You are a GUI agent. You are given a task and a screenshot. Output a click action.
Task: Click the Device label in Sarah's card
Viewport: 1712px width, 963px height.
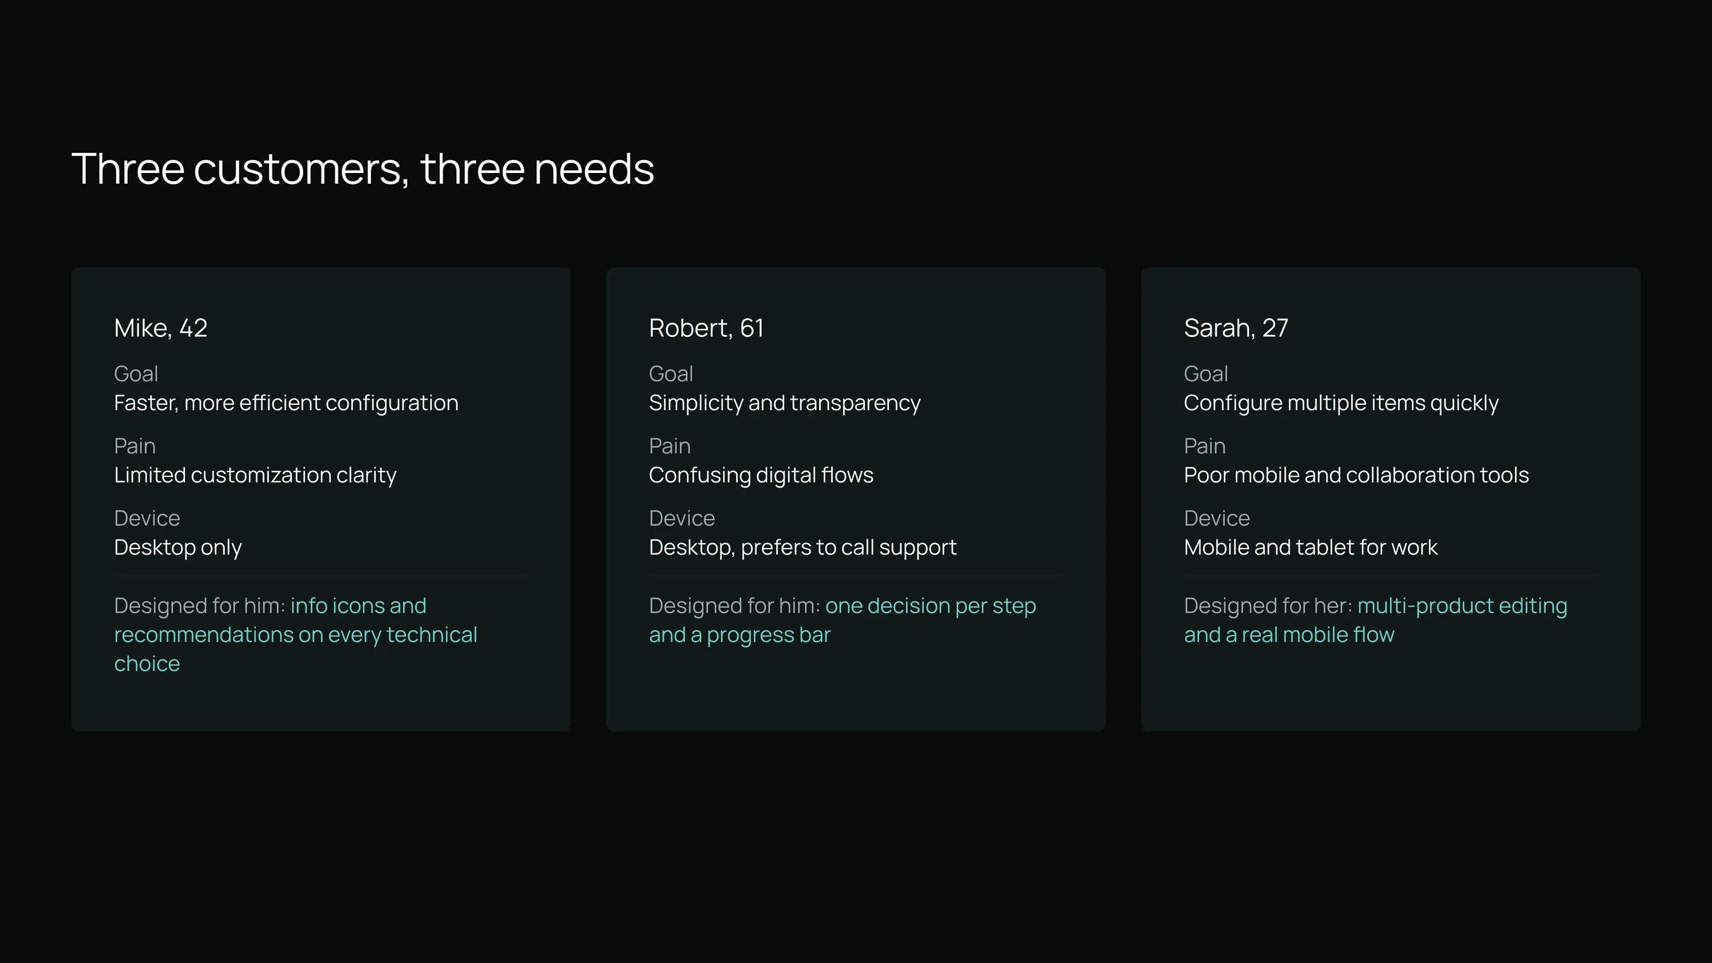(x=1217, y=518)
